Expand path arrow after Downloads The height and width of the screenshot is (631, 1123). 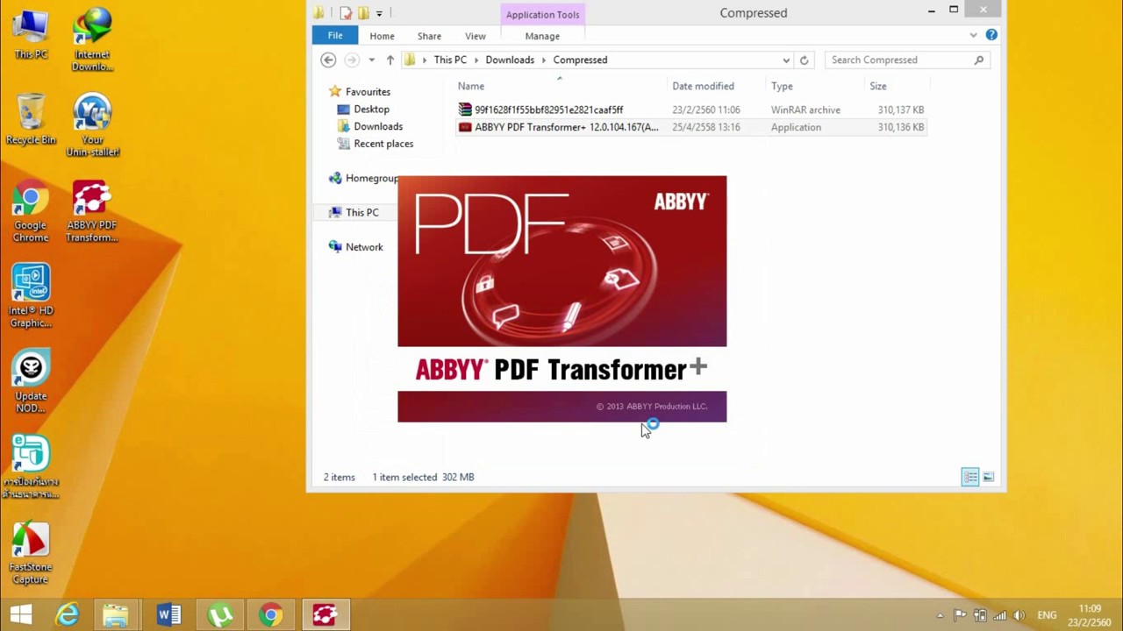point(544,60)
